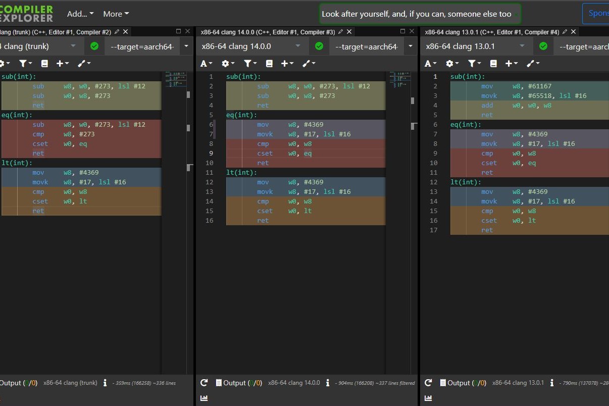
Task: Click 'add w0, w0, w8' line in clang 13.0.1
Action: (529, 105)
